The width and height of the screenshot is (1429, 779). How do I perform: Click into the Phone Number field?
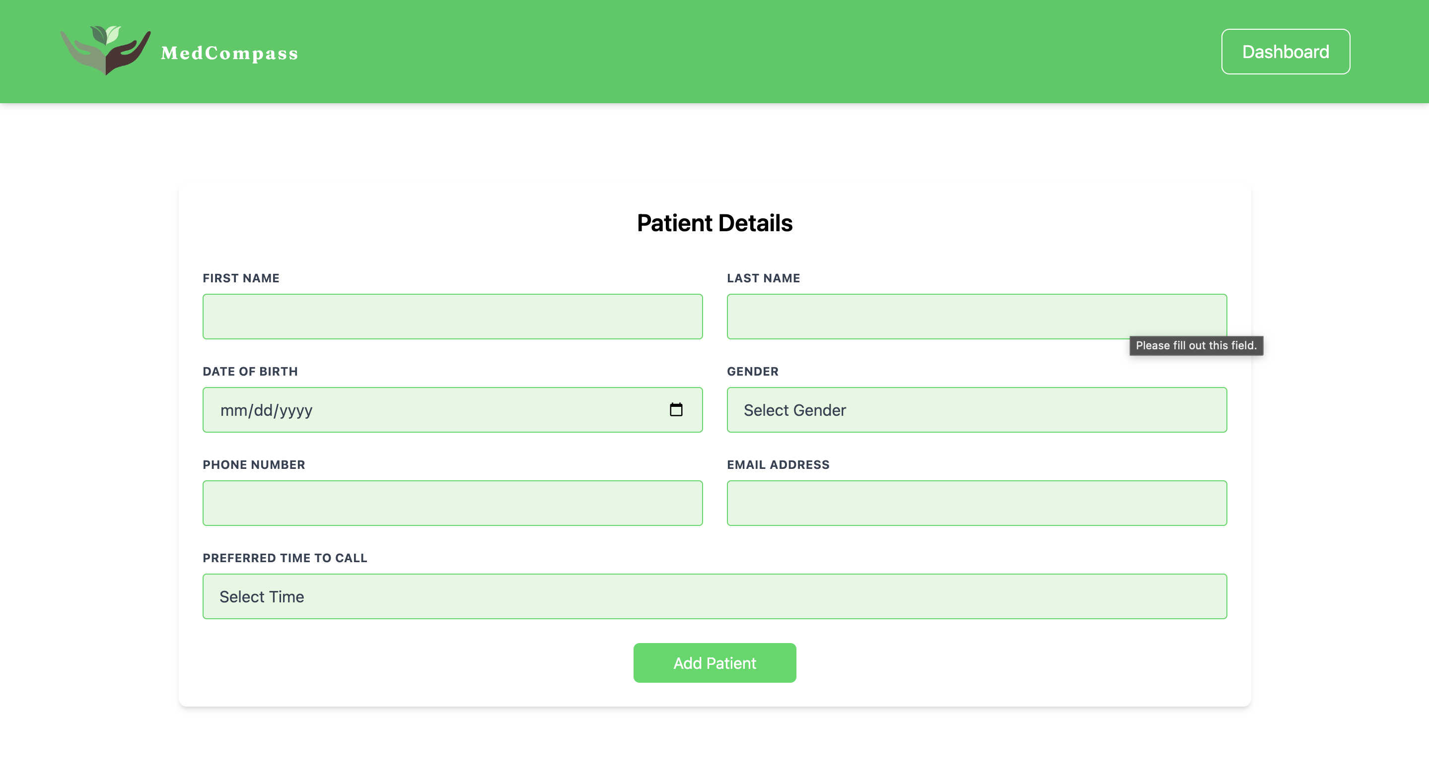[x=452, y=503]
